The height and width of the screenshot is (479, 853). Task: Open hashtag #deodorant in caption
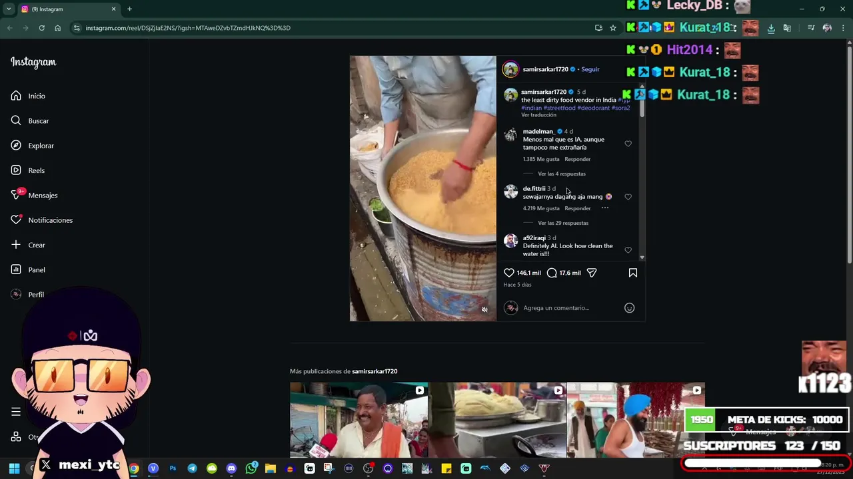click(594, 108)
